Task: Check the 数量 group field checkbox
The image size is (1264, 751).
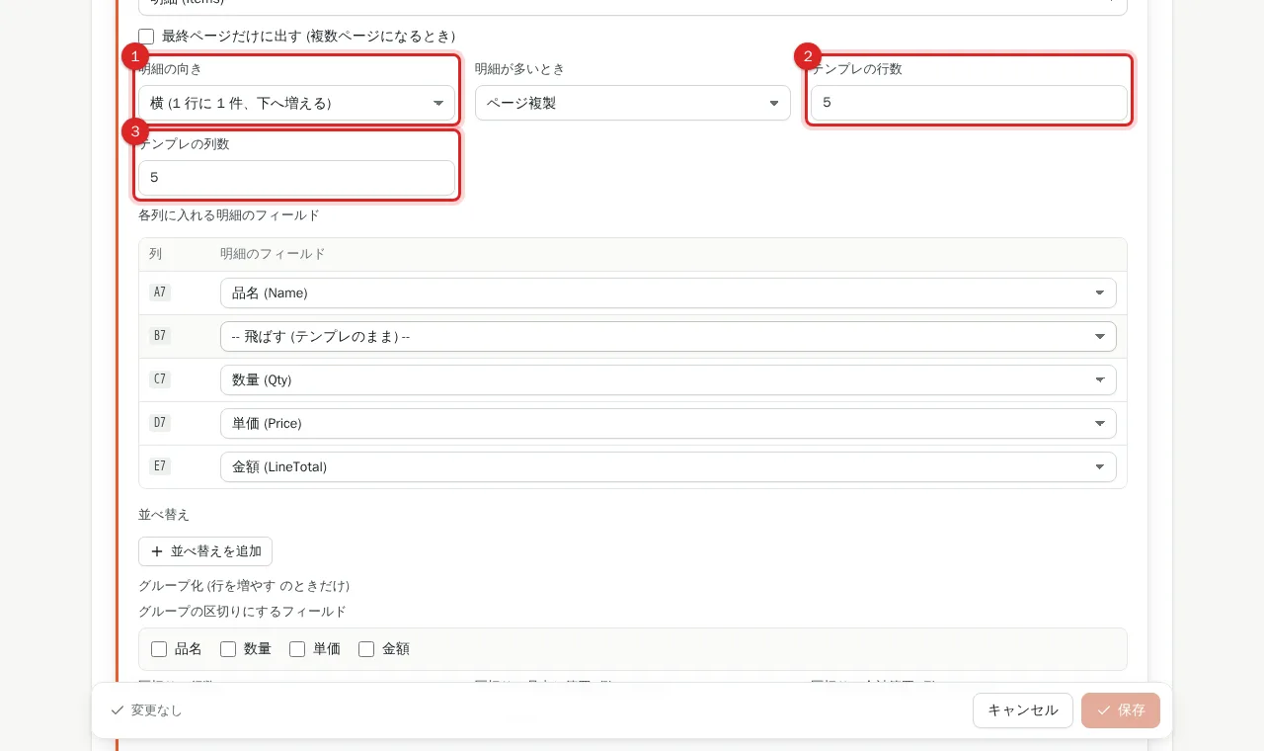Action: pyautogui.click(x=228, y=649)
